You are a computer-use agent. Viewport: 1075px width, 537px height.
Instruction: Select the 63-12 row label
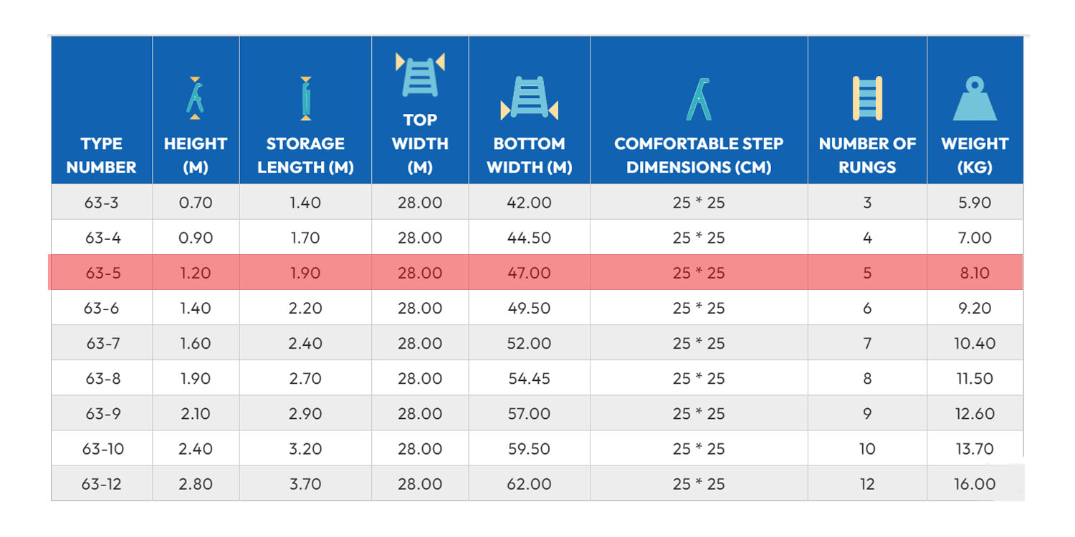click(x=102, y=484)
